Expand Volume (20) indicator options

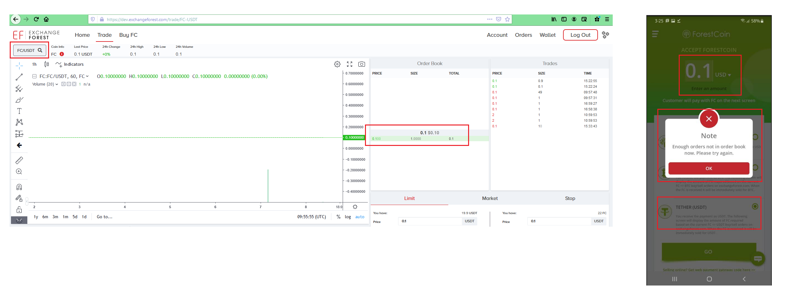tap(57, 84)
